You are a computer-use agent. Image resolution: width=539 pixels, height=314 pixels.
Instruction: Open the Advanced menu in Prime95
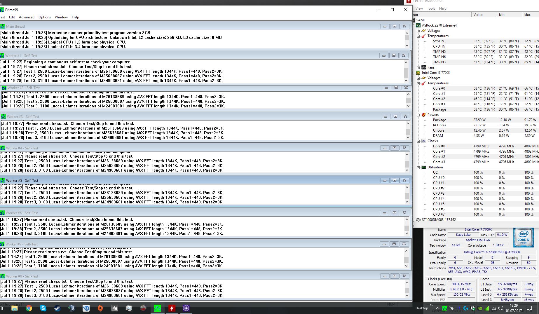click(27, 17)
